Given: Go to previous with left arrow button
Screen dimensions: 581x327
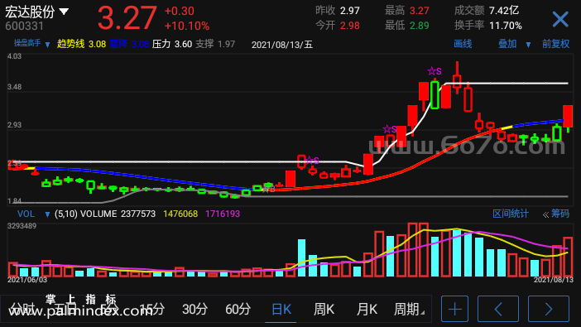Looking at the screenshot, I should [x=498, y=309].
